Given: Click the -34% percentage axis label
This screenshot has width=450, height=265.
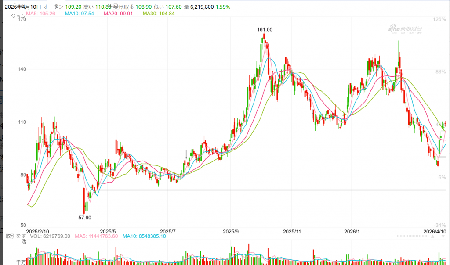Looking at the screenshot, I should (439, 225).
